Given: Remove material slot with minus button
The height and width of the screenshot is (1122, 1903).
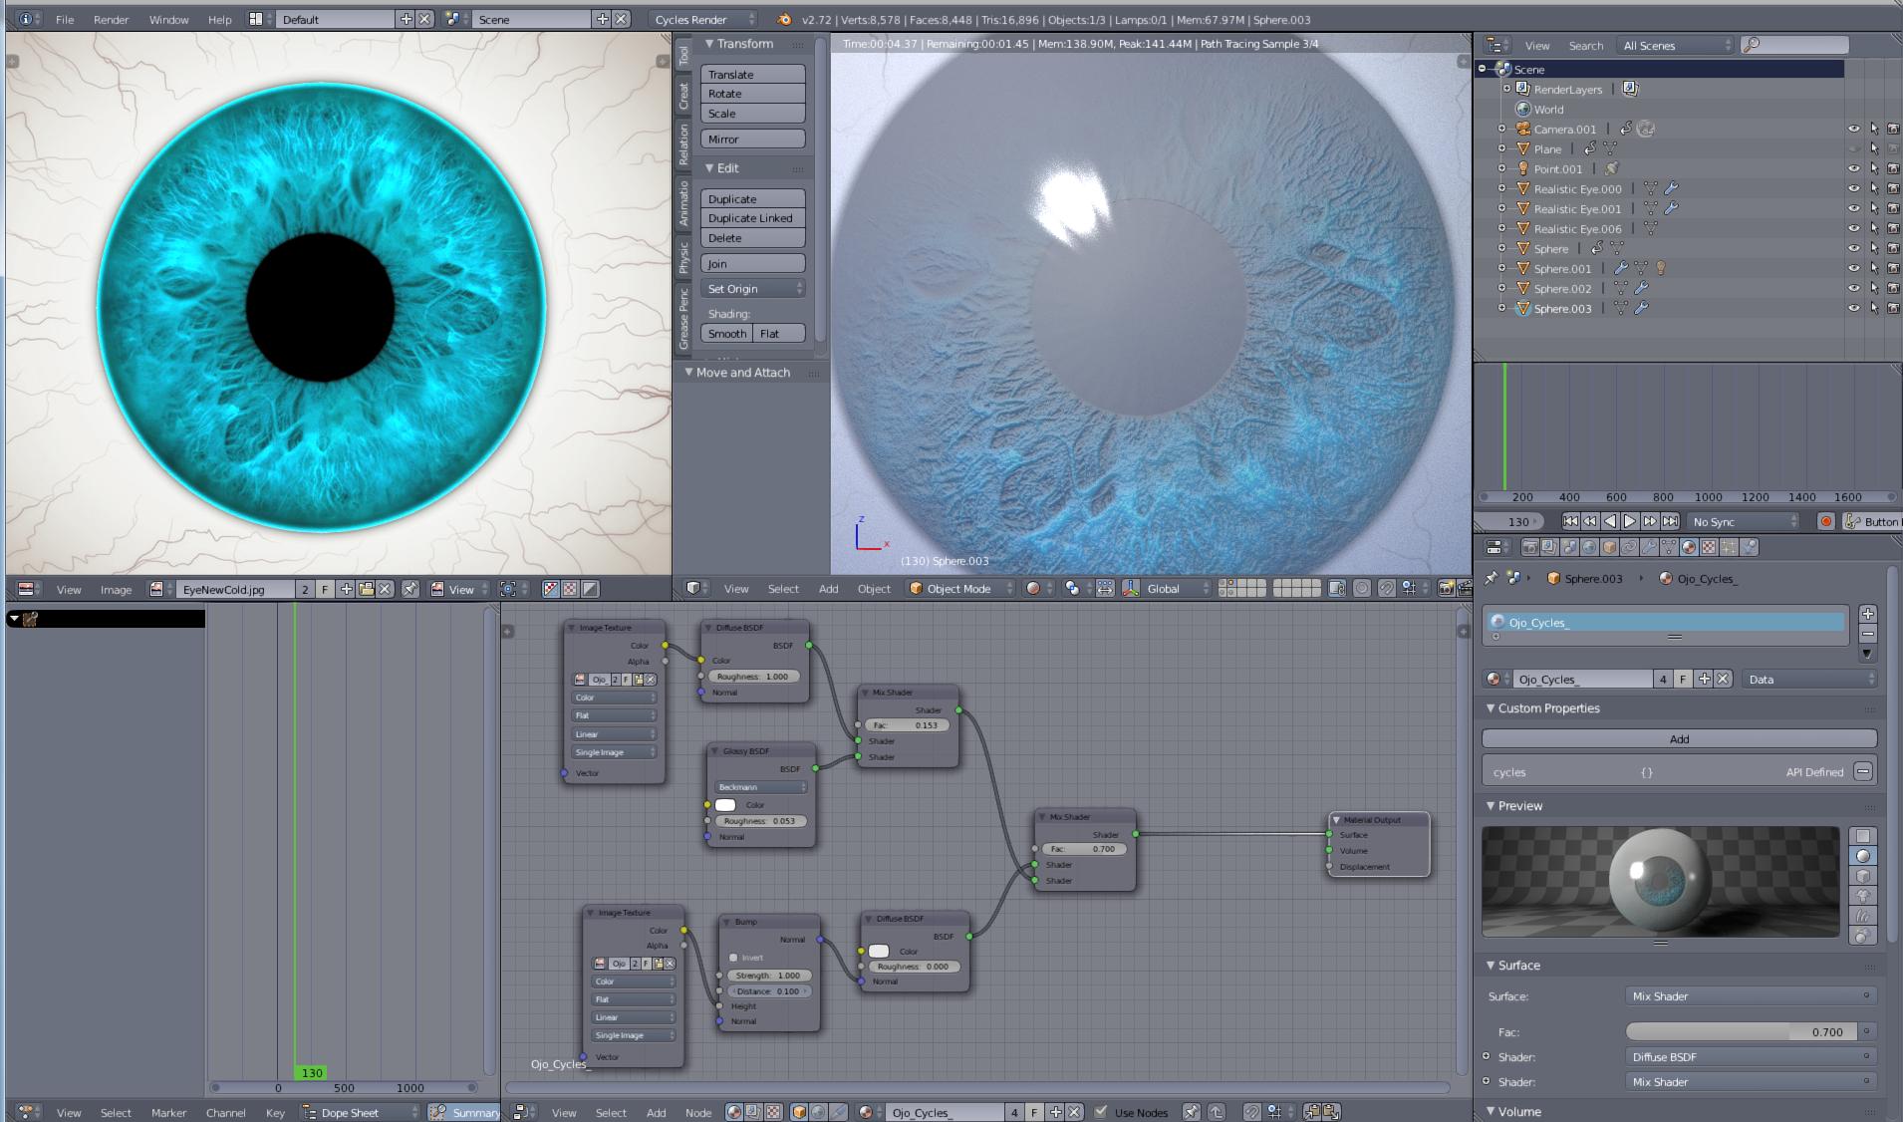Looking at the screenshot, I should click(1867, 634).
